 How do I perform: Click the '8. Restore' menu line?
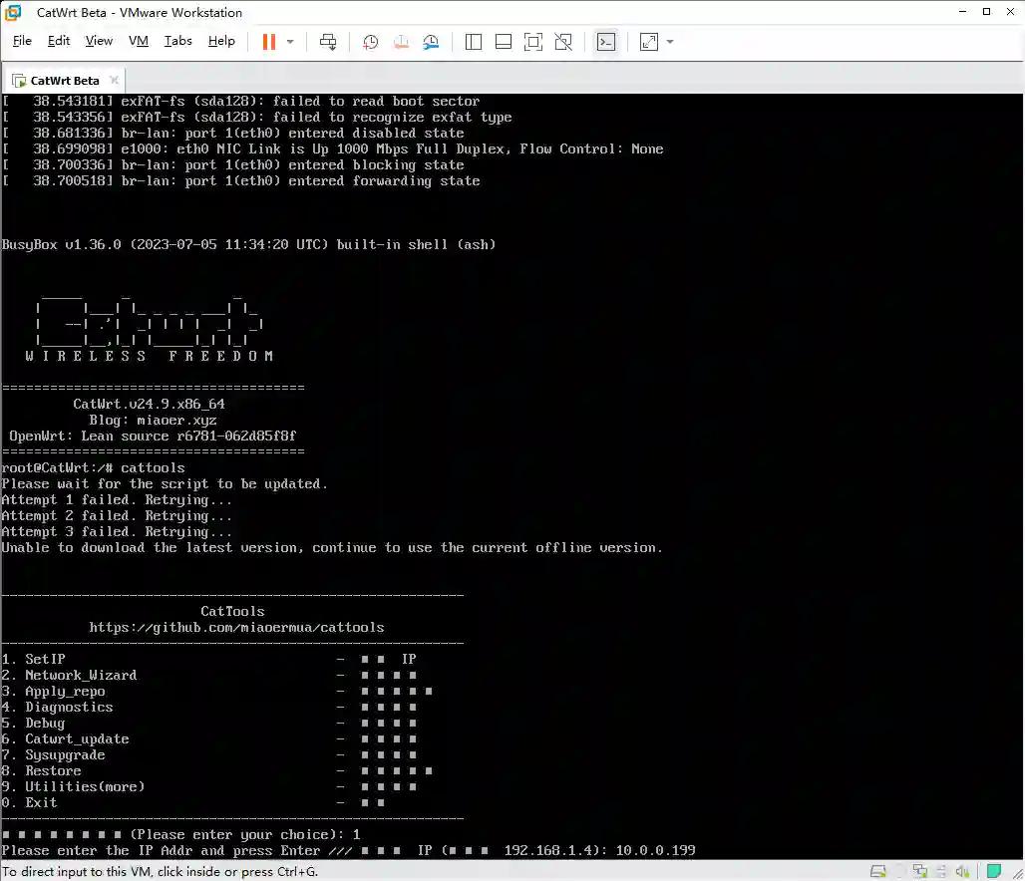click(217, 771)
